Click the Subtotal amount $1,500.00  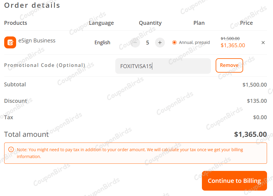(254, 85)
